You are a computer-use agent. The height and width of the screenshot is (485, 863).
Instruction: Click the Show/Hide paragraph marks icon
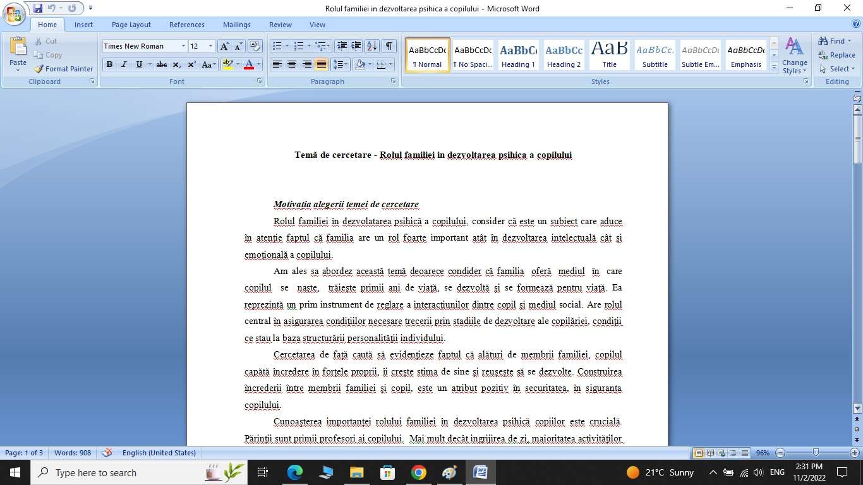[389, 46]
